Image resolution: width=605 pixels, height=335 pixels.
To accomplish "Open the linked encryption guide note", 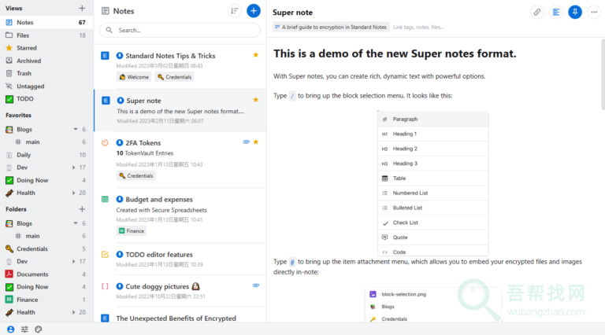I will pyautogui.click(x=331, y=28).
